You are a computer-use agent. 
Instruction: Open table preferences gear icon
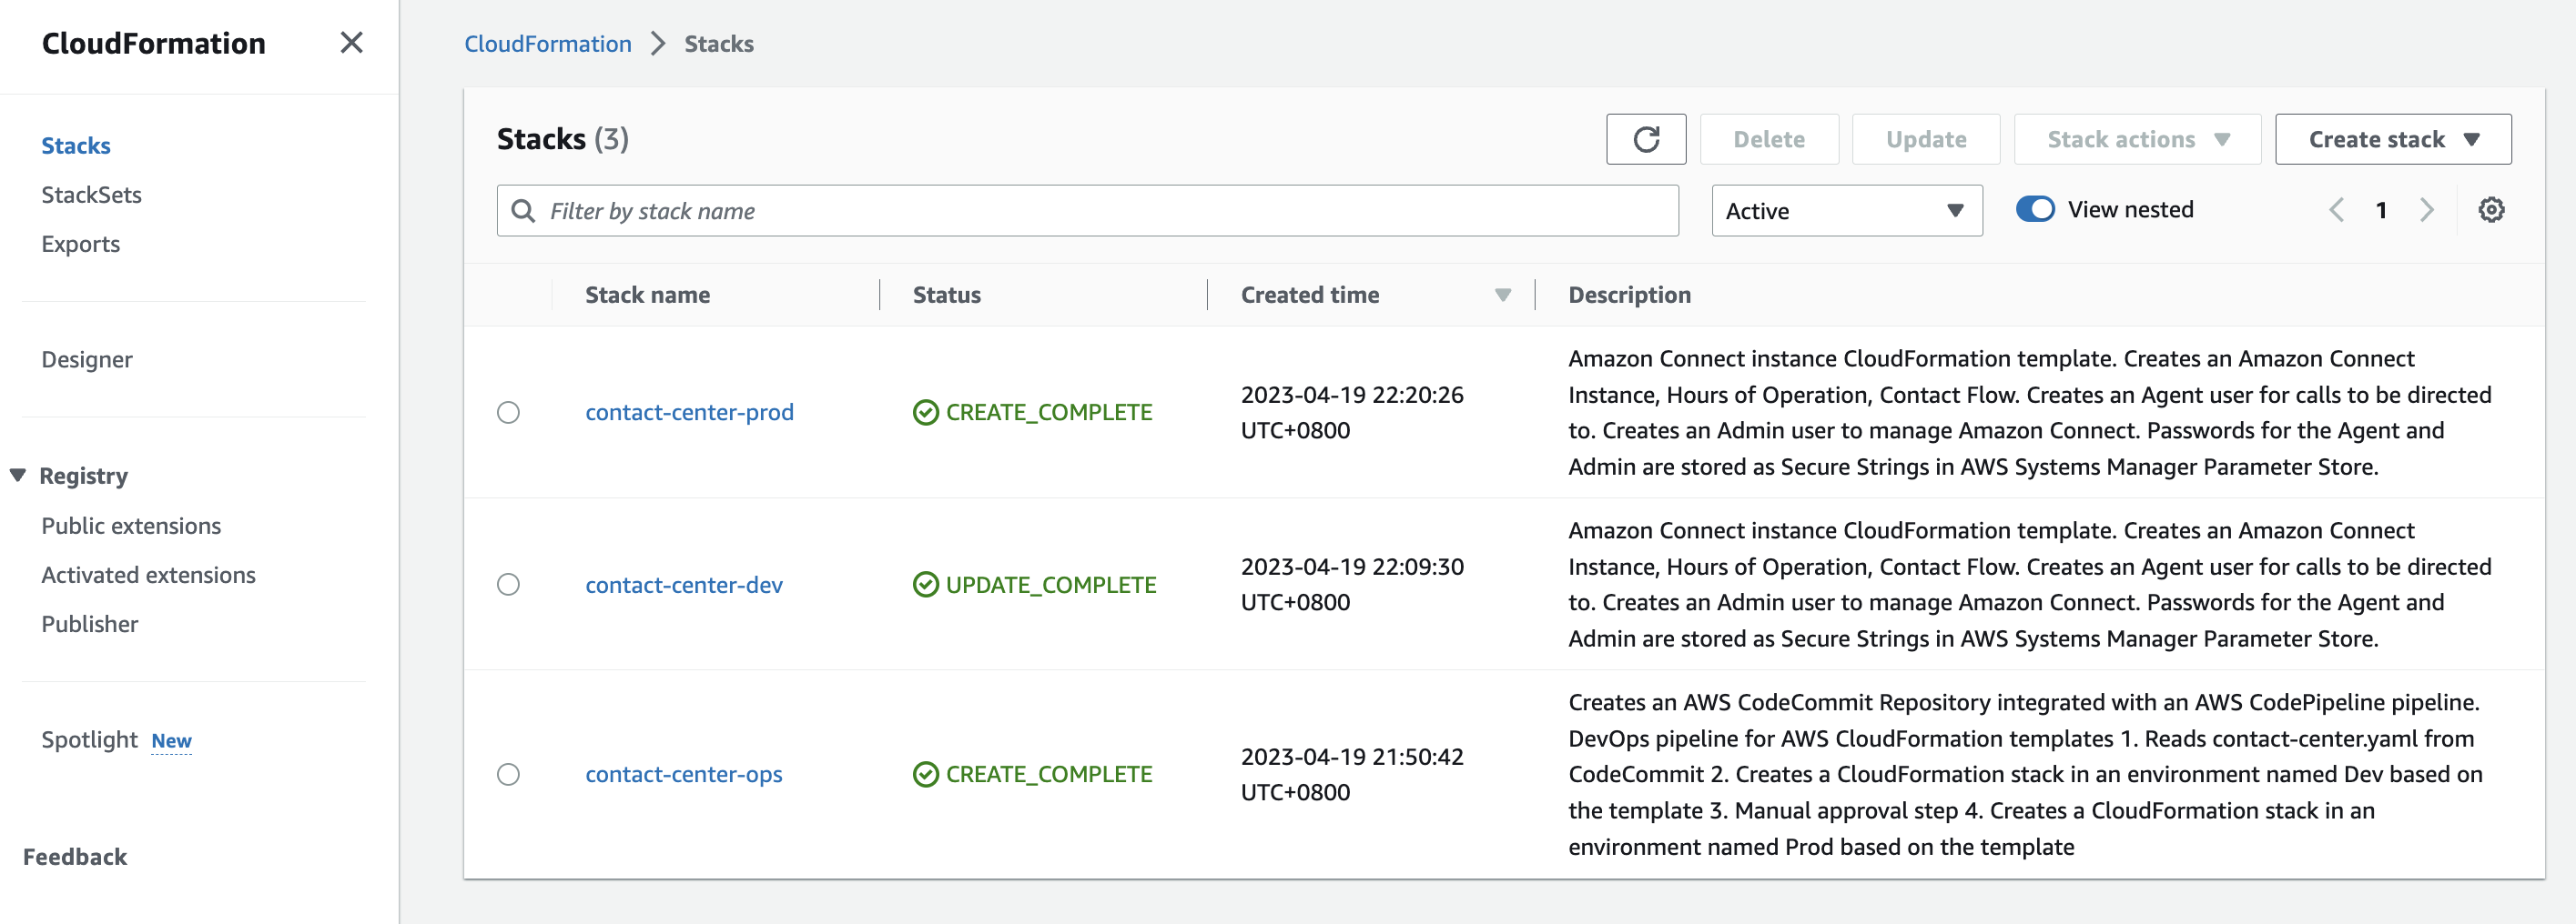[x=2490, y=210]
